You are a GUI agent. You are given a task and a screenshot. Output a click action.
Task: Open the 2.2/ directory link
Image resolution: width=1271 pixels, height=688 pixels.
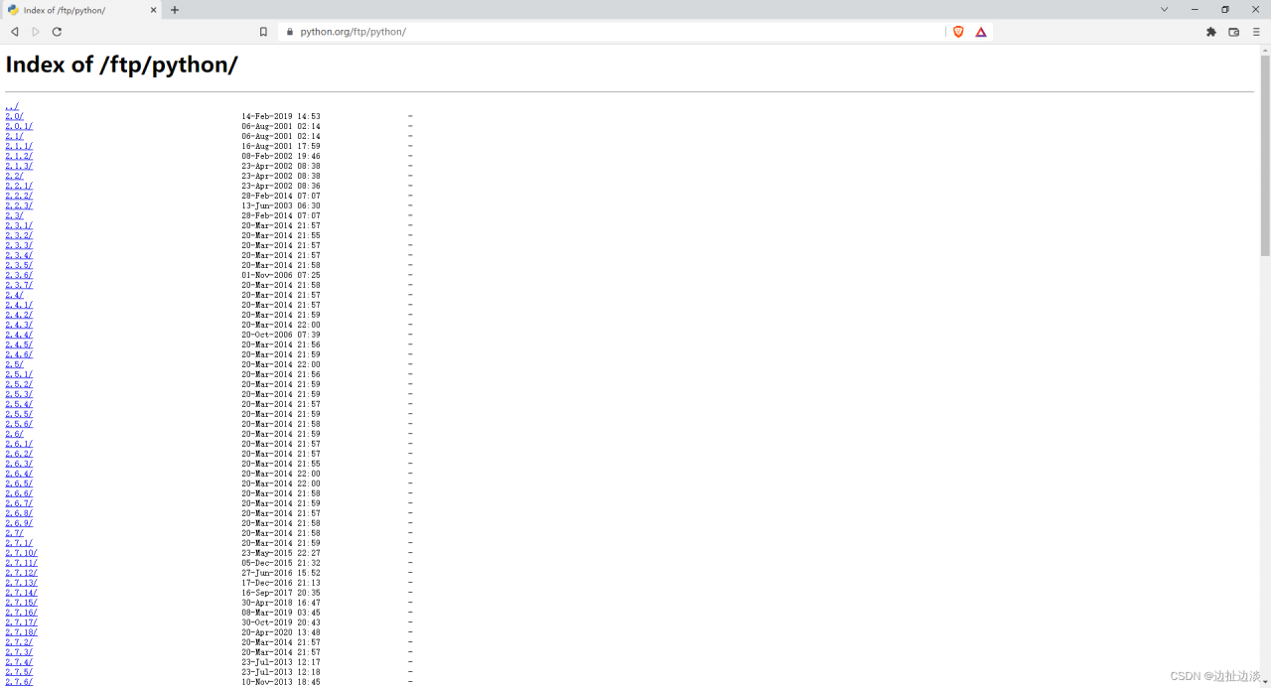pos(14,176)
